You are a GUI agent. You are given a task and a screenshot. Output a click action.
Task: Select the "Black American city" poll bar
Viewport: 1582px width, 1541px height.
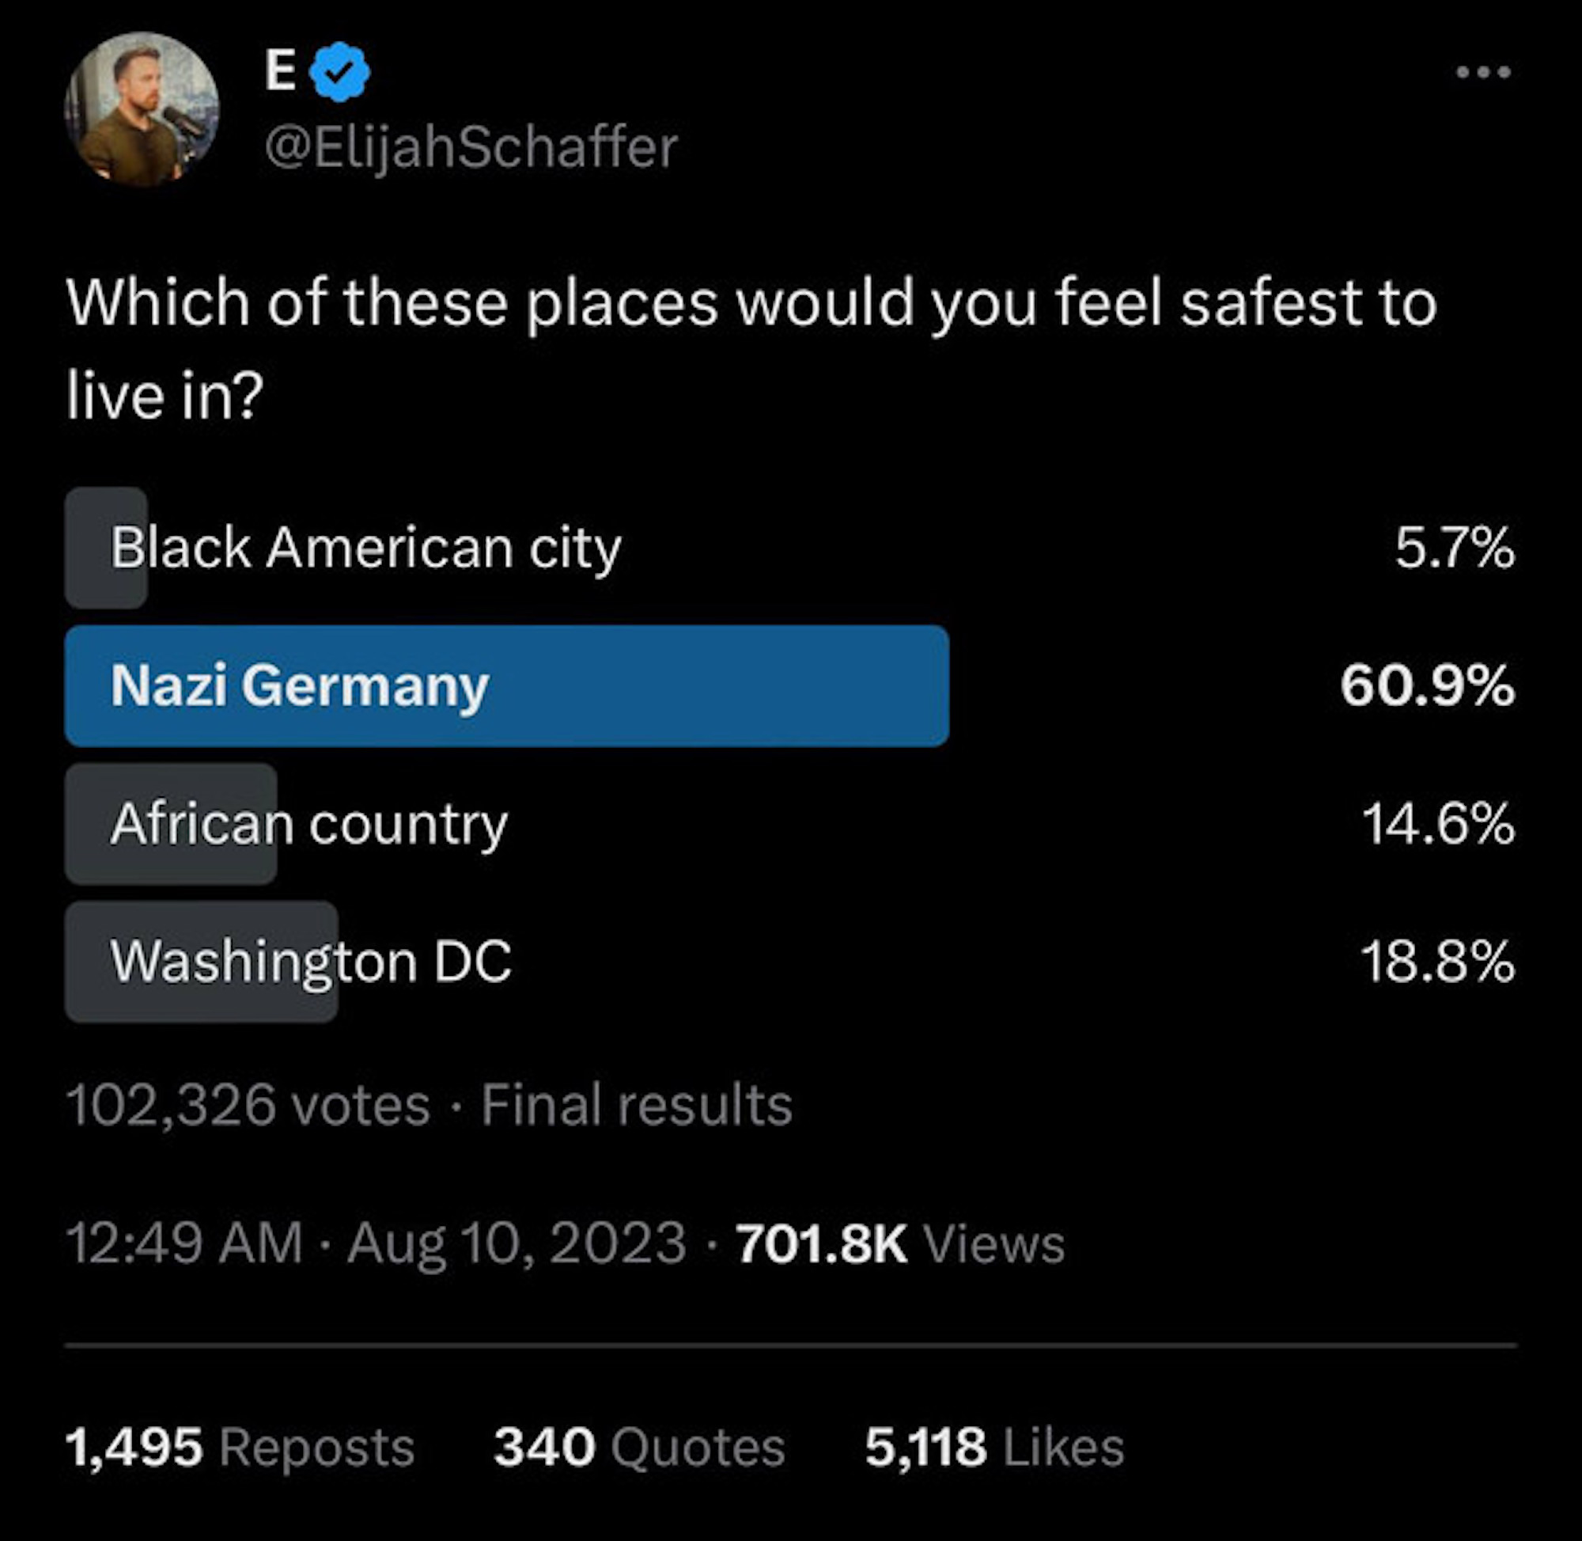point(365,548)
